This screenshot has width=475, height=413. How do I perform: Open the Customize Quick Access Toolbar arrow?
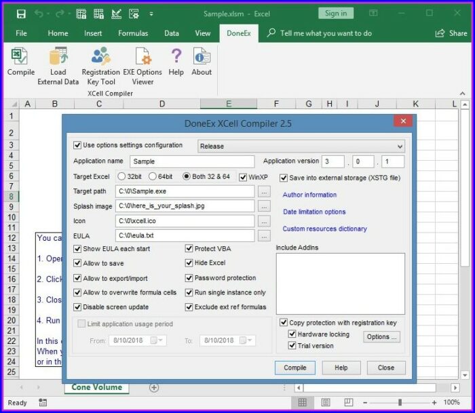151,14
